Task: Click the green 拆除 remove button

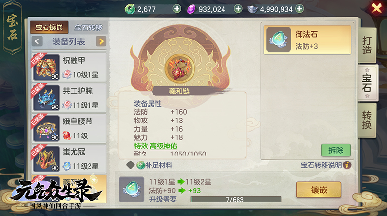Action: 336,150
